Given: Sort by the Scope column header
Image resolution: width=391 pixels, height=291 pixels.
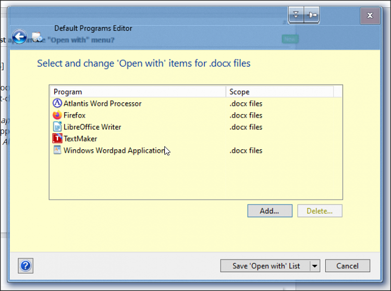Looking at the screenshot, I should coord(280,92).
